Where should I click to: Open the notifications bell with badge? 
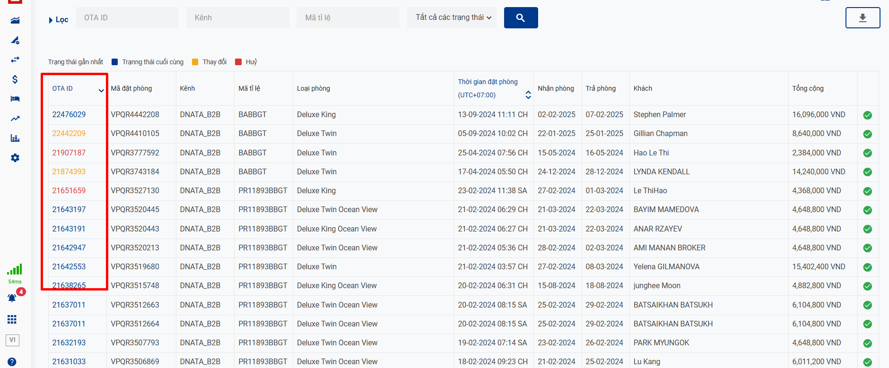[12, 298]
